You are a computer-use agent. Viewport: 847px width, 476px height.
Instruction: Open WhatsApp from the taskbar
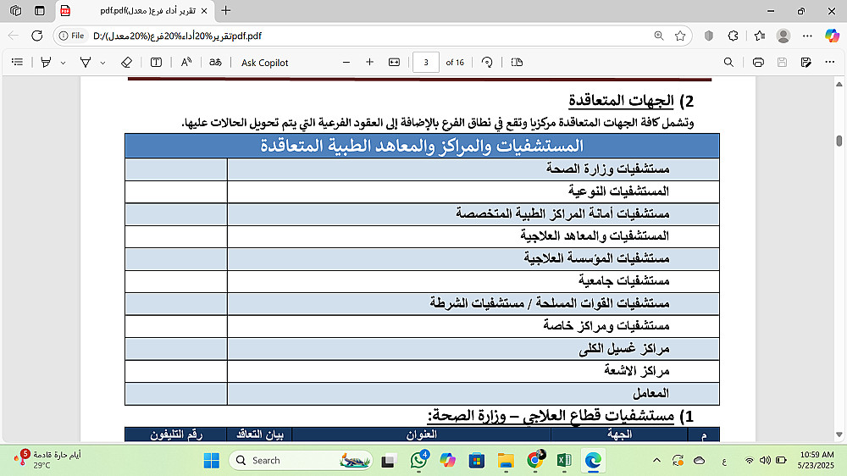(418, 461)
